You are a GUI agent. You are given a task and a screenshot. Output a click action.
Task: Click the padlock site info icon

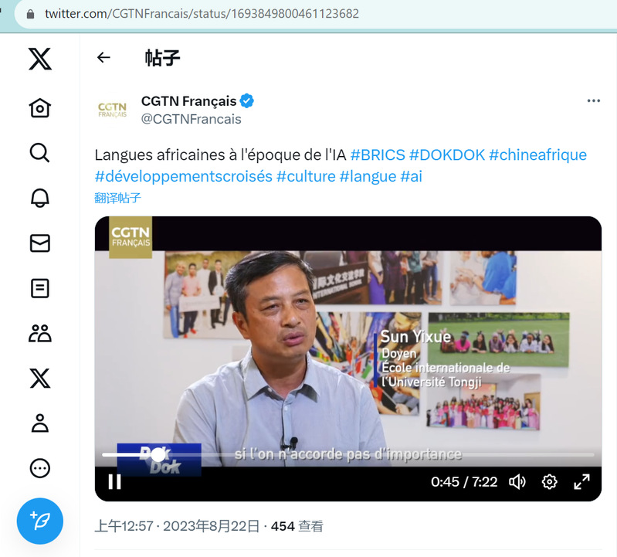click(x=30, y=14)
